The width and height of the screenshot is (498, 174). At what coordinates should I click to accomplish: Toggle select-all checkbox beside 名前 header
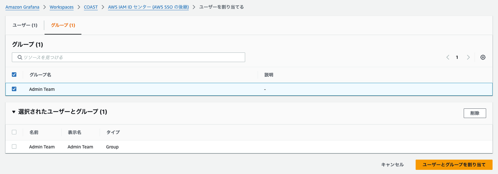(x=14, y=132)
